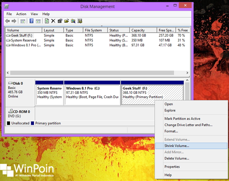The height and width of the screenshot is (181, 229).
Task: Toggle the Show/Hide Console Tree icon
Action: coord(23,21)
